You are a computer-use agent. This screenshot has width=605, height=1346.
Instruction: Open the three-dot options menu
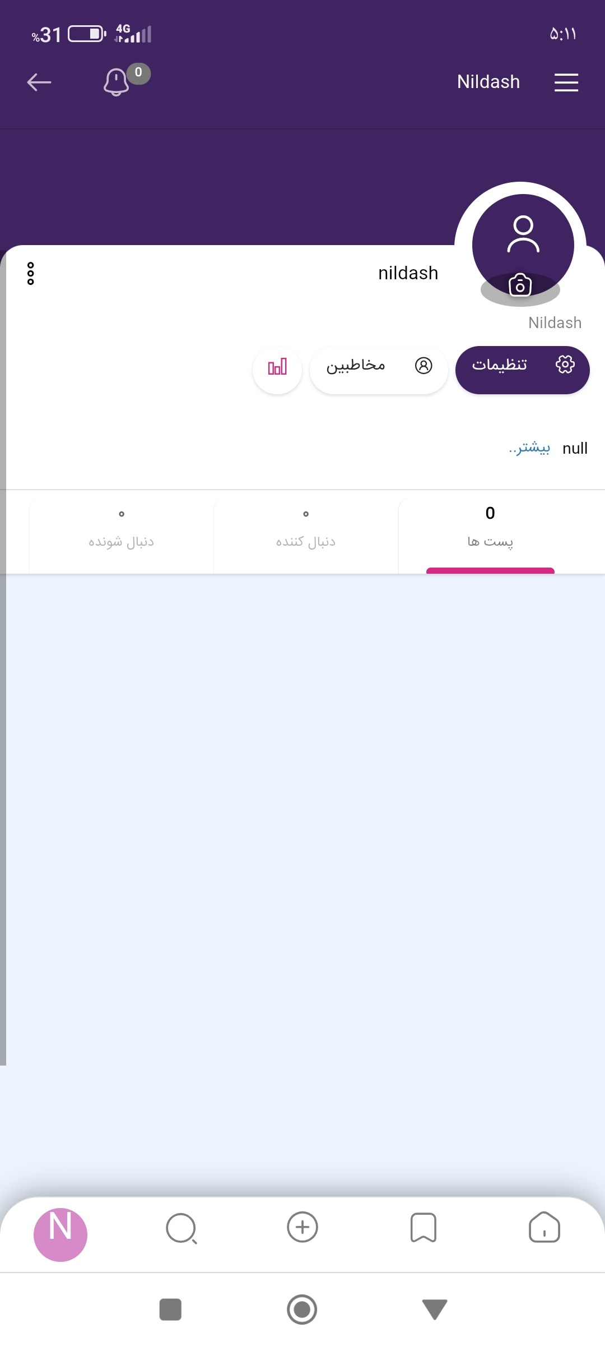tap(31, 273)
